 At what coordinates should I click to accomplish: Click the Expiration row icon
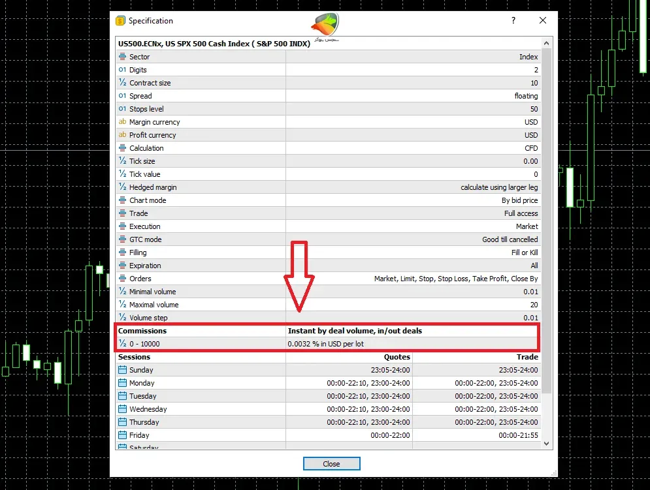[122, 265]
